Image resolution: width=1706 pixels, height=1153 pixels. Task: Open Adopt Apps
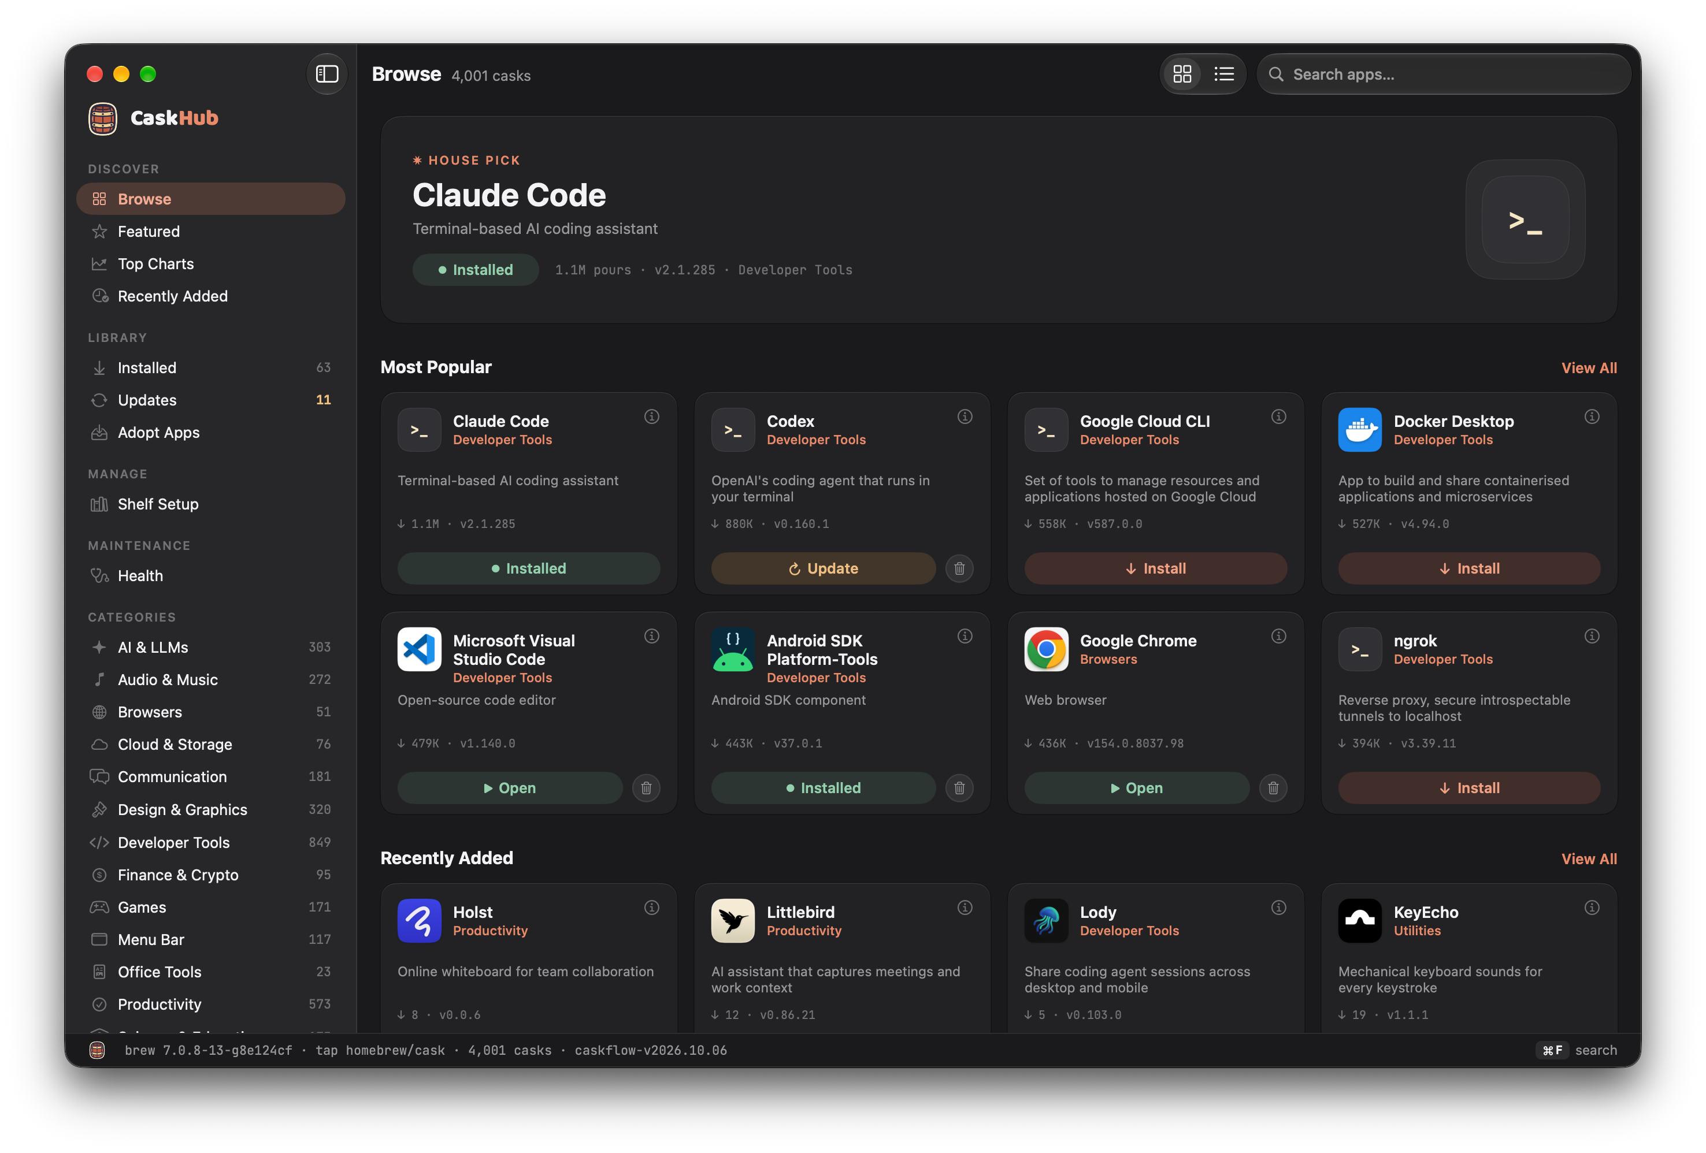coord(211,432)
